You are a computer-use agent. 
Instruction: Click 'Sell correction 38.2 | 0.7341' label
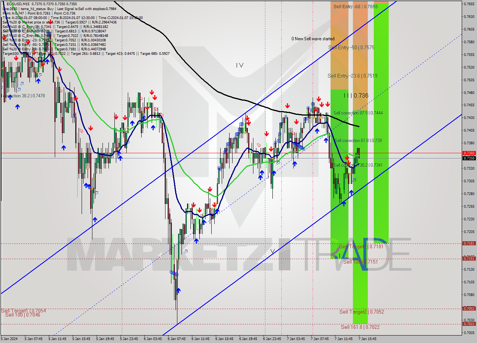click(x=358, y=165)
